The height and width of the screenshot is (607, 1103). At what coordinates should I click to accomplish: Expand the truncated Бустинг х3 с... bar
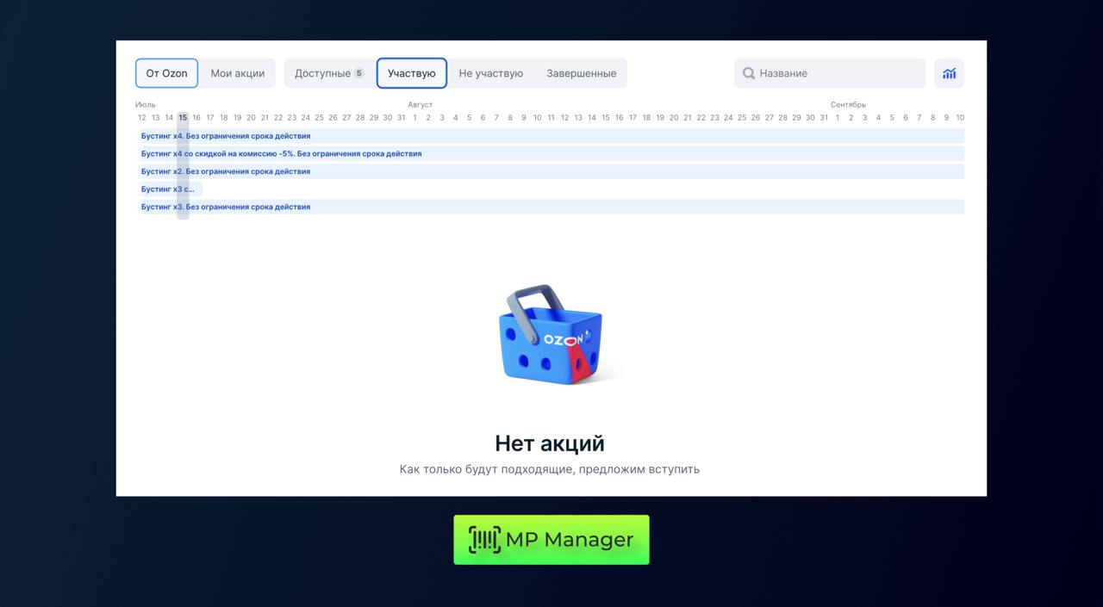[x=168, y=189]
